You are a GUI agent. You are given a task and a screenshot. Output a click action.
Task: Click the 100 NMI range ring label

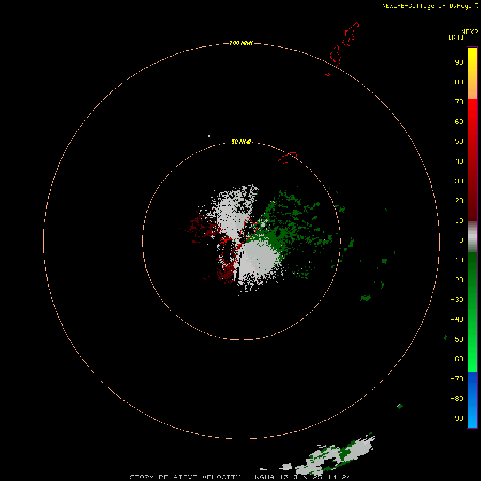click(241, 43)
